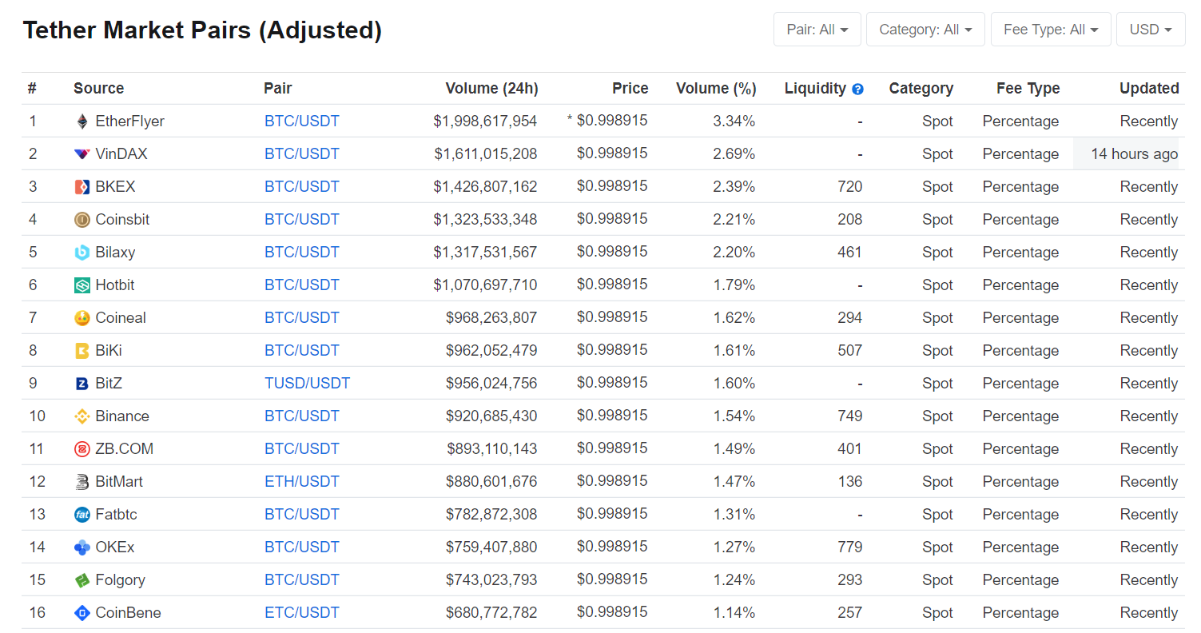Click the Coineal source name

121,318
